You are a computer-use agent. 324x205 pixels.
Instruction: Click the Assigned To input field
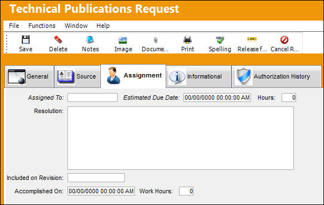pyautogui.click(x=93, y=97)
